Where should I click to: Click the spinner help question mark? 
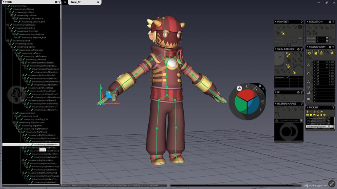click(263, 89)
